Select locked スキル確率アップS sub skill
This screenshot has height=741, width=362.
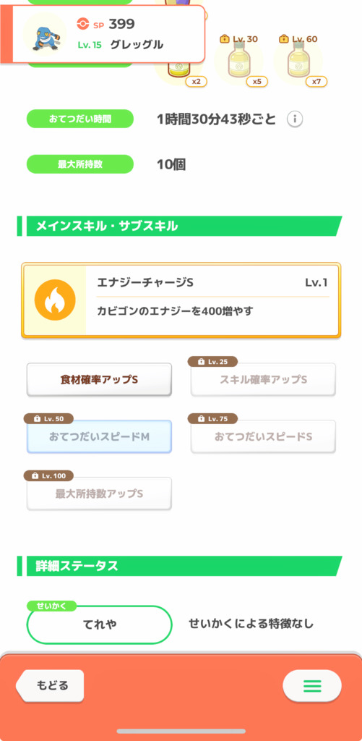pos(263,379)
